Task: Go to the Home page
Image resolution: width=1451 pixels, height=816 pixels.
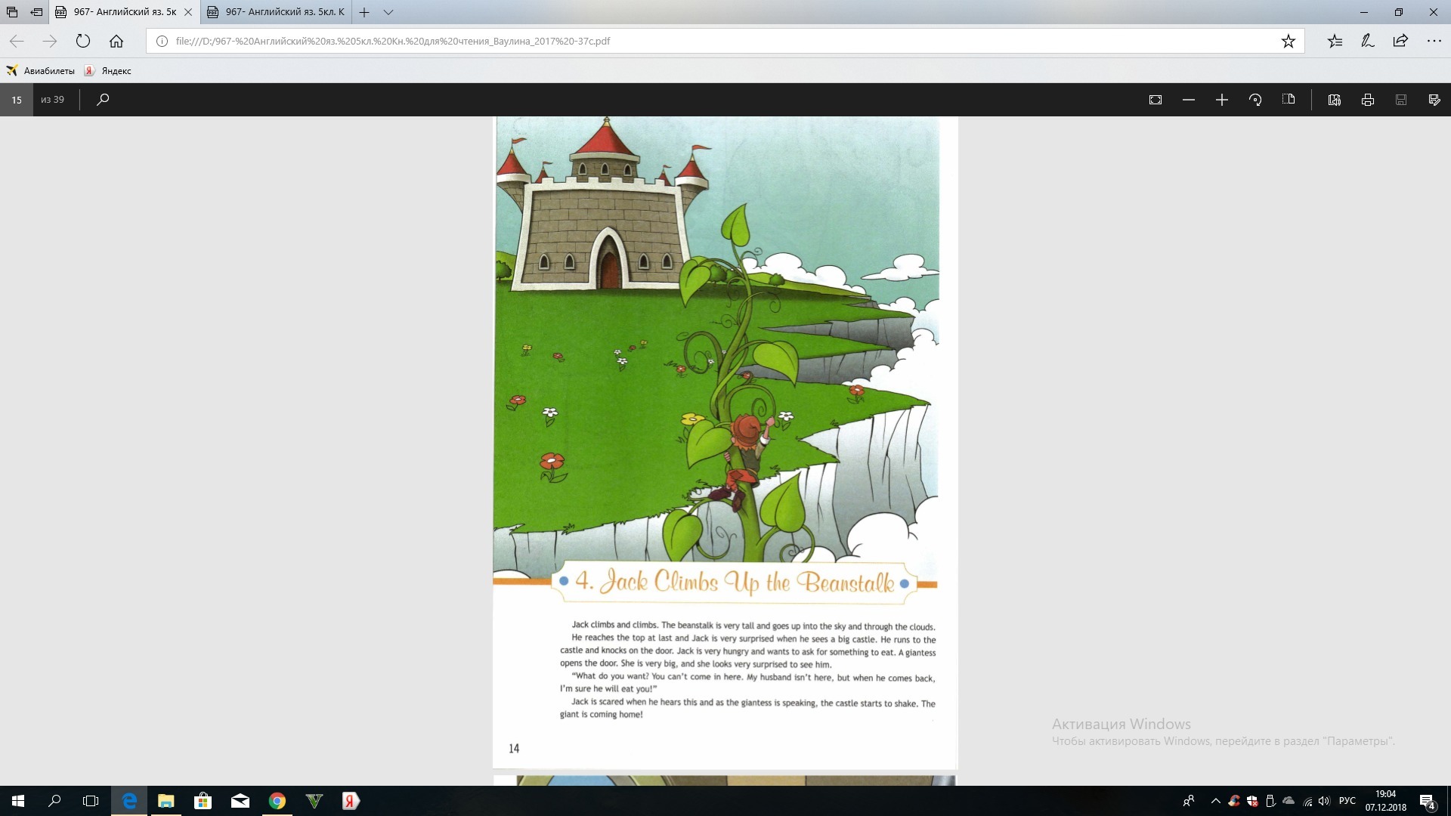Action: click(x=116, y=41)
